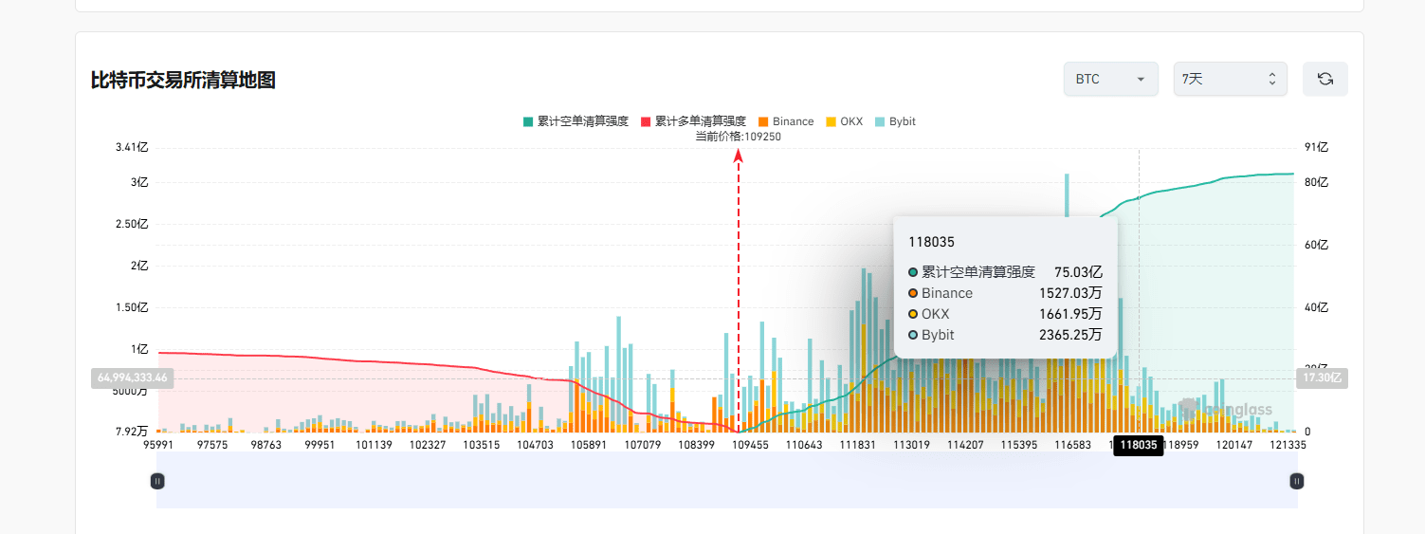Open the BTC coin dropdown
This screenshot has height=534, width=1425.
1110,79
